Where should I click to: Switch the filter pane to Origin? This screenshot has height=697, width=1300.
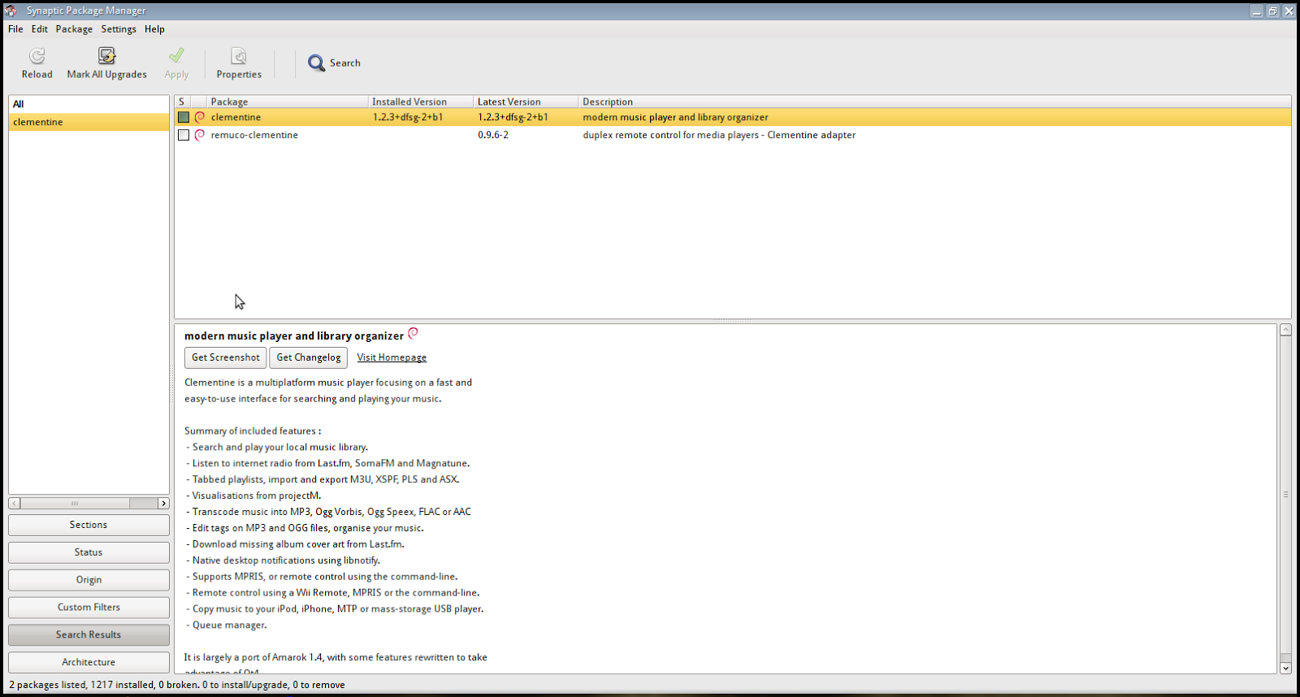pos(89,580)
